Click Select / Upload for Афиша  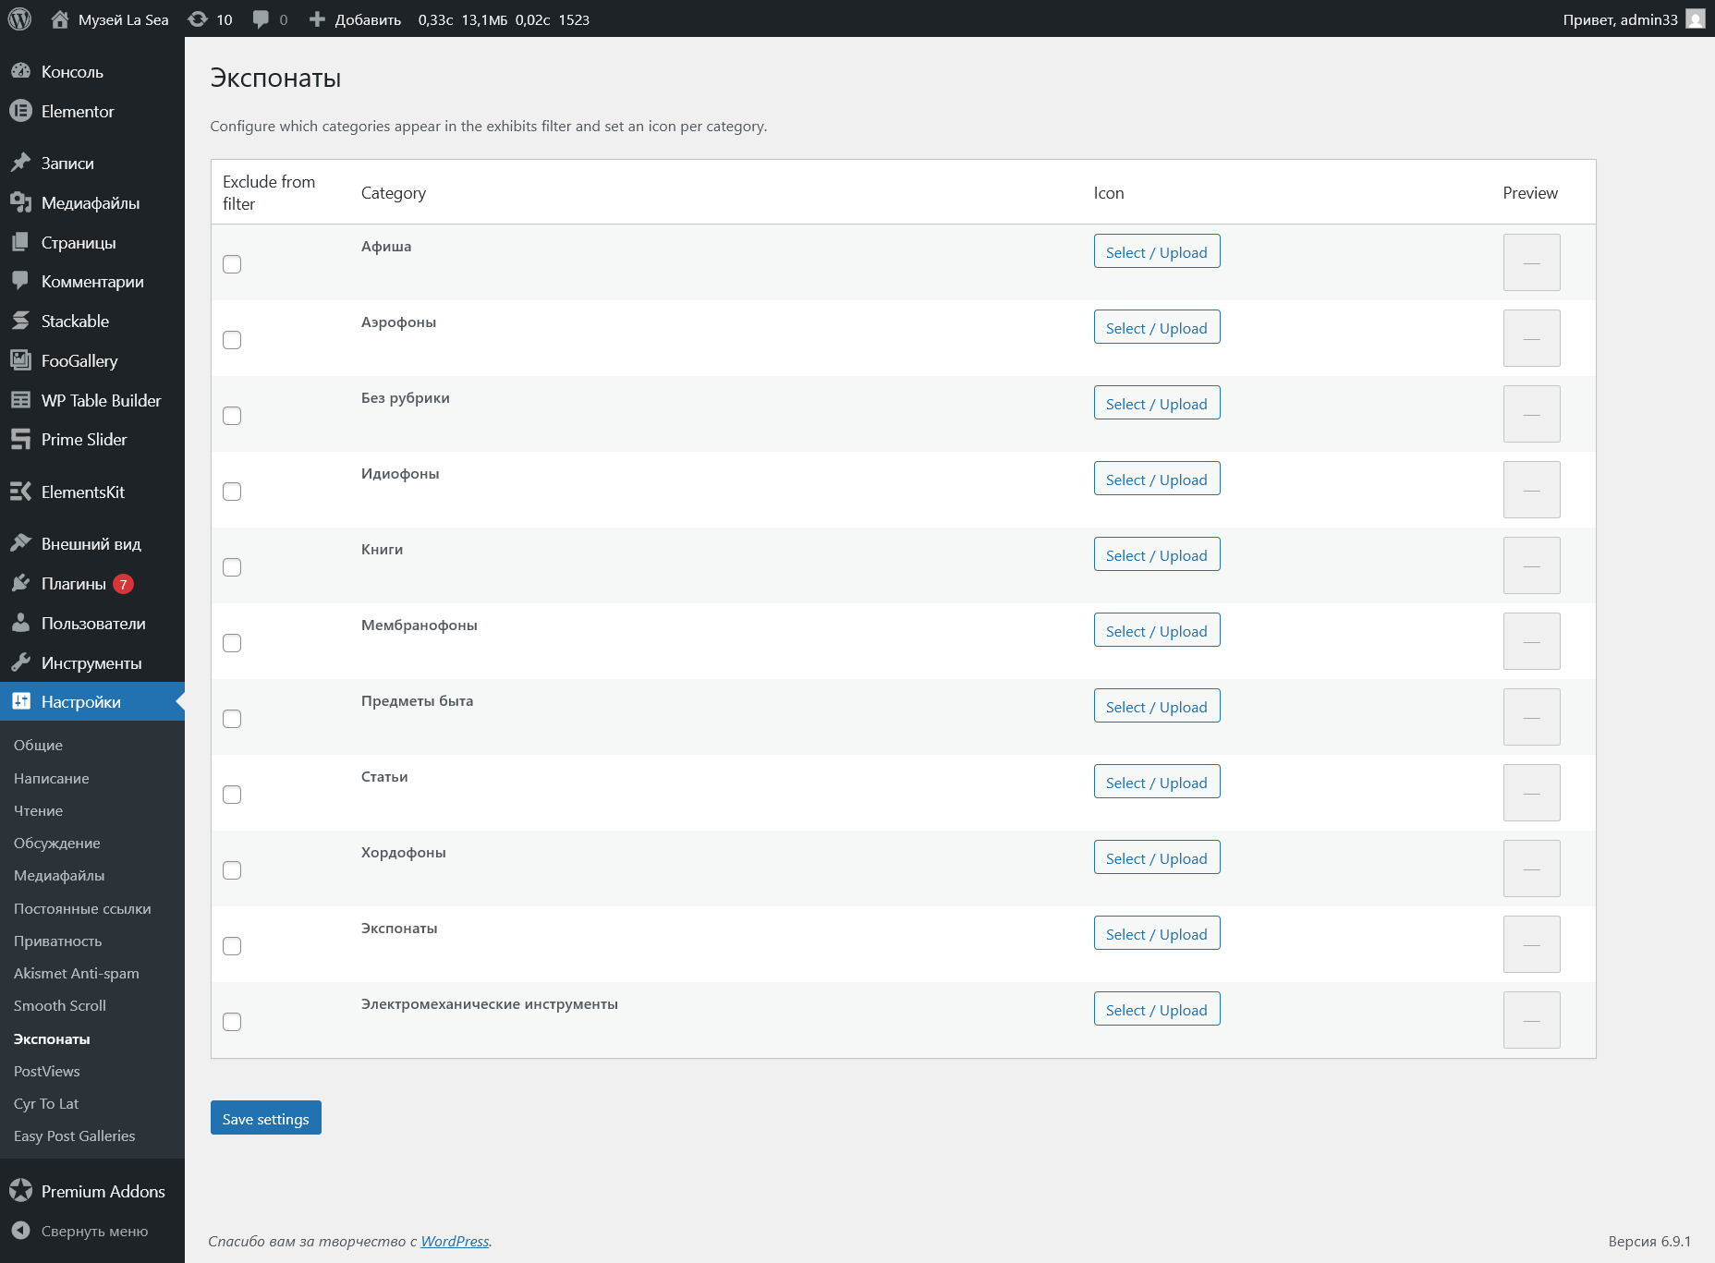(1157, 251)
